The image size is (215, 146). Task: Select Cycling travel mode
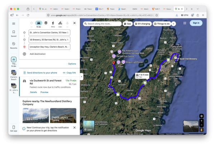(x=60, y=23)
